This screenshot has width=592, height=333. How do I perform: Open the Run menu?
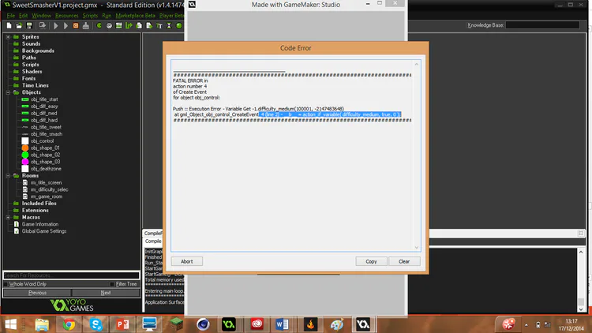pos(107,16)
